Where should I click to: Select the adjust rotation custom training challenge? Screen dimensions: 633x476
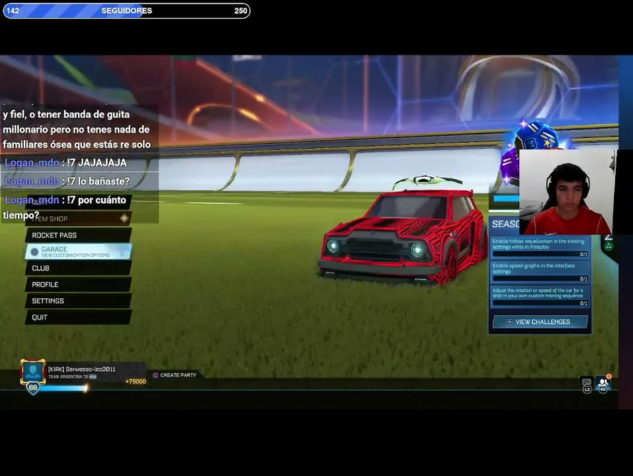(540, 296)
